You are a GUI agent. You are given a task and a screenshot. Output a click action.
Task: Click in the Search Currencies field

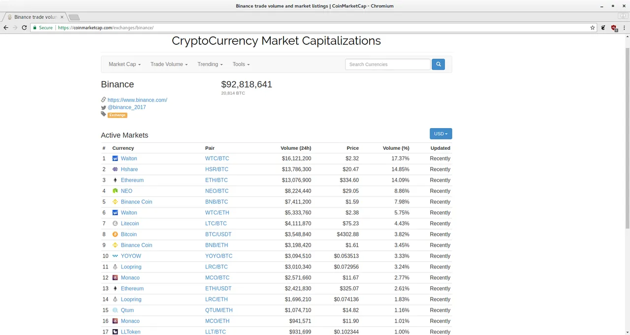tap(388, 64)
